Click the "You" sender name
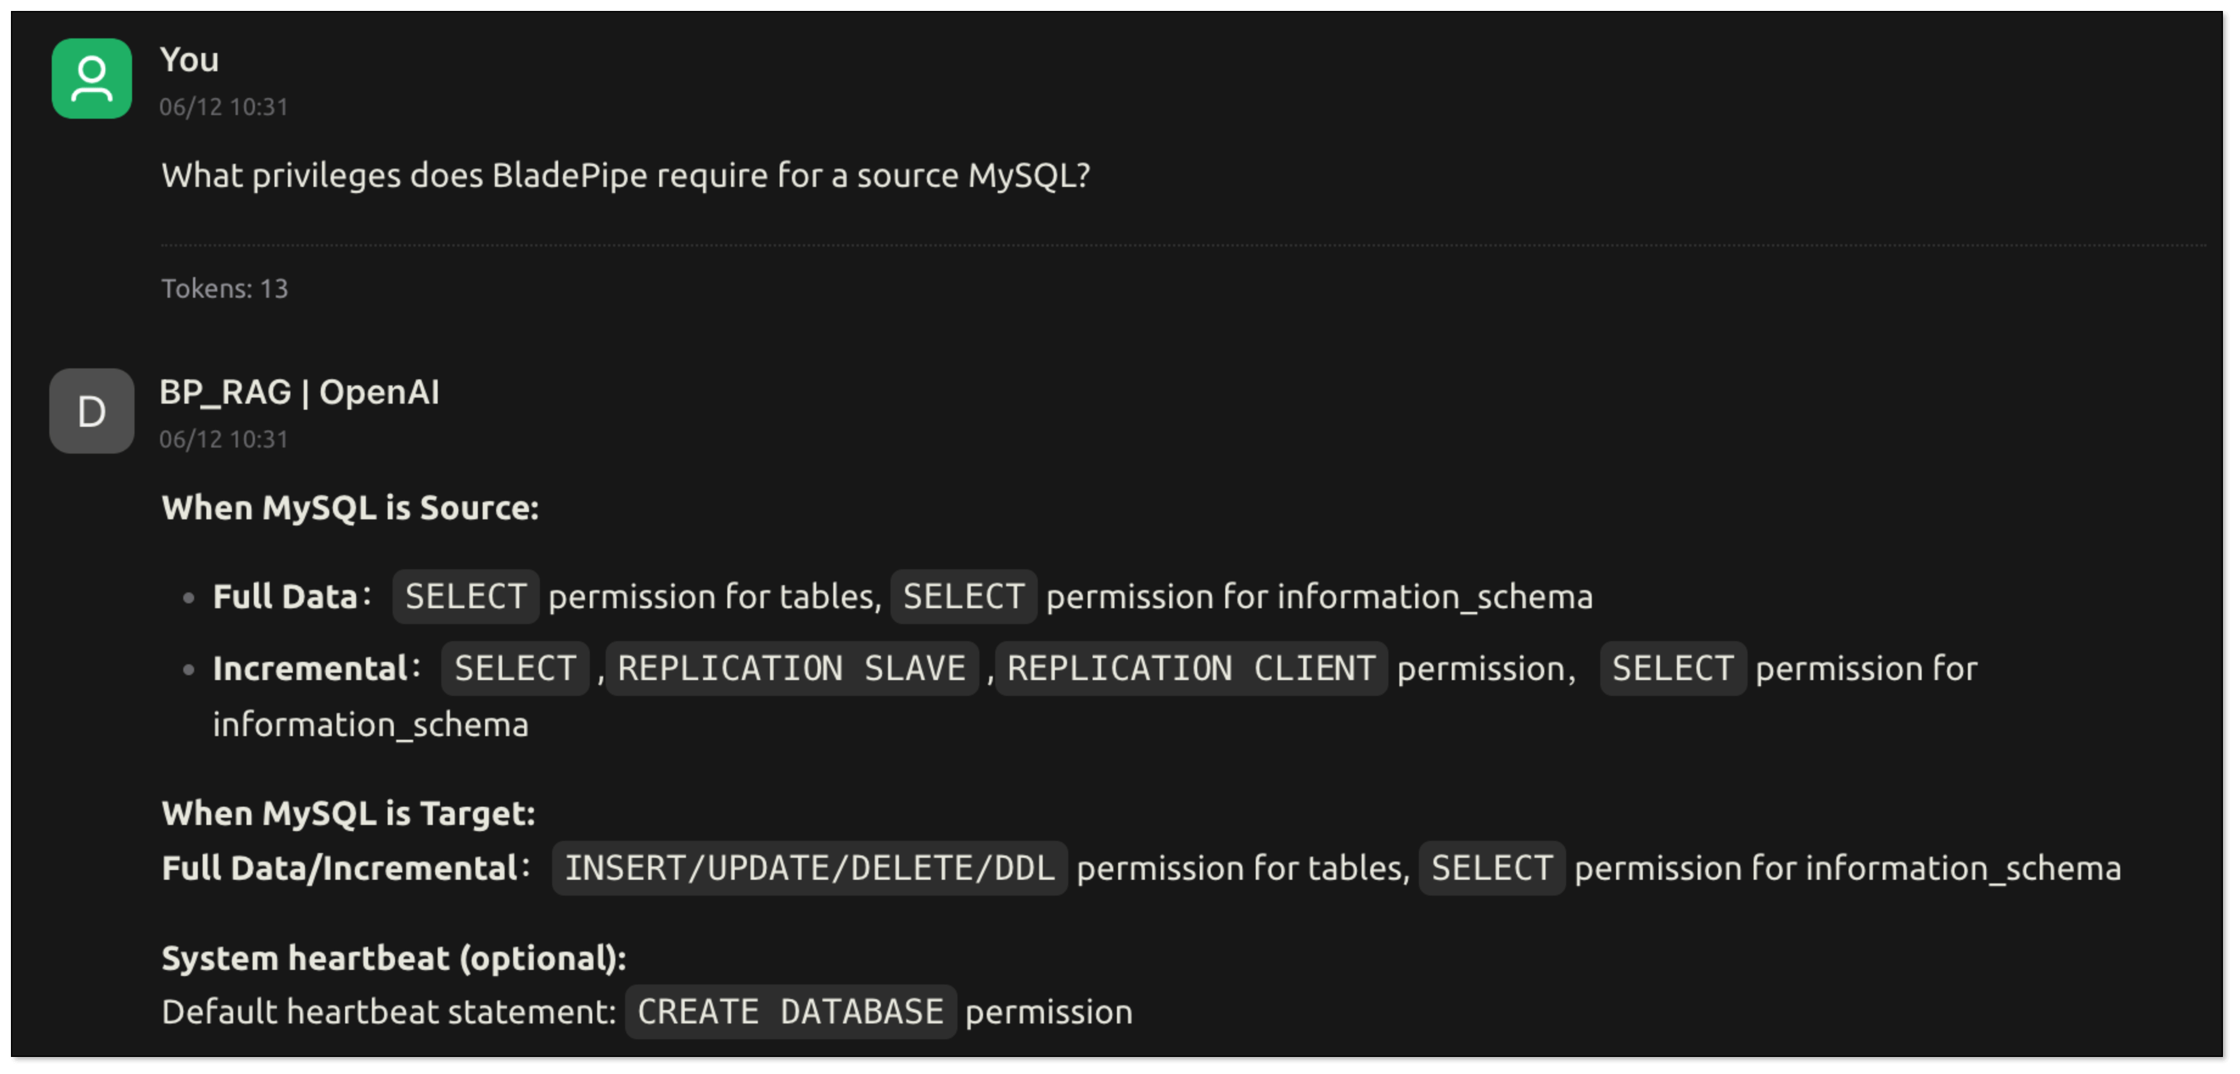 (x=189, y=59)
